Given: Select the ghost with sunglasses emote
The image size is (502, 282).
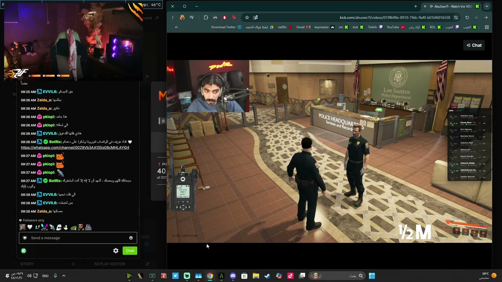Looking at the screenshot, I should (59, 227).
